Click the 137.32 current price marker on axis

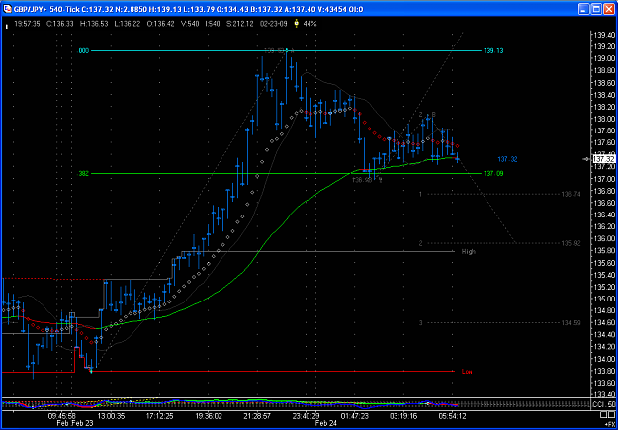[x=604, y=159]
